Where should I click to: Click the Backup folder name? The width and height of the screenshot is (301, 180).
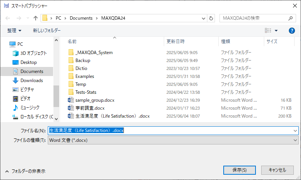tap(83, 61)
